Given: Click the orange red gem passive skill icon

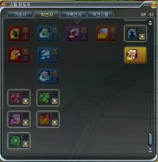Looking at the screenshot, I should pyautogui.click(x=45, y=119).
